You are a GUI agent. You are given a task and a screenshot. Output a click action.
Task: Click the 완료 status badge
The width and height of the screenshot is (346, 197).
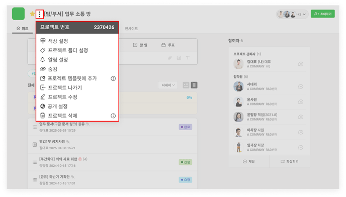[186, 127]
